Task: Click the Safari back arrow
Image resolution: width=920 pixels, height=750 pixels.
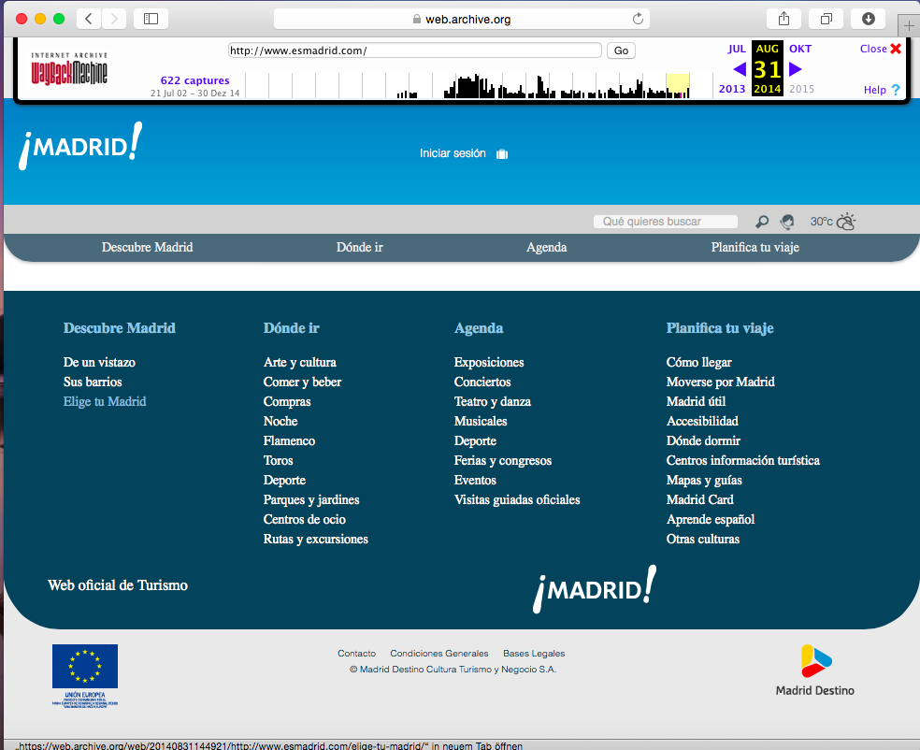Action: coord(89,19)
